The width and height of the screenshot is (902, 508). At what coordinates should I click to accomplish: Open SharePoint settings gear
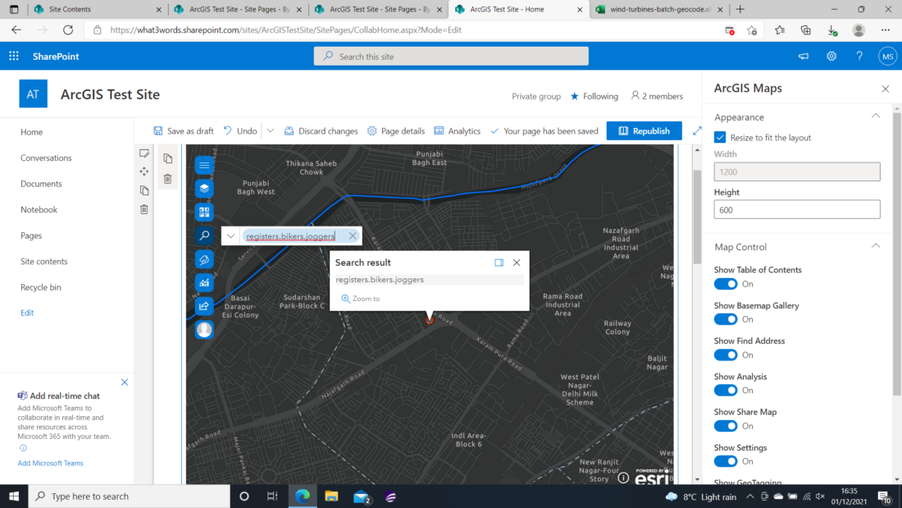tap(831, 56)
